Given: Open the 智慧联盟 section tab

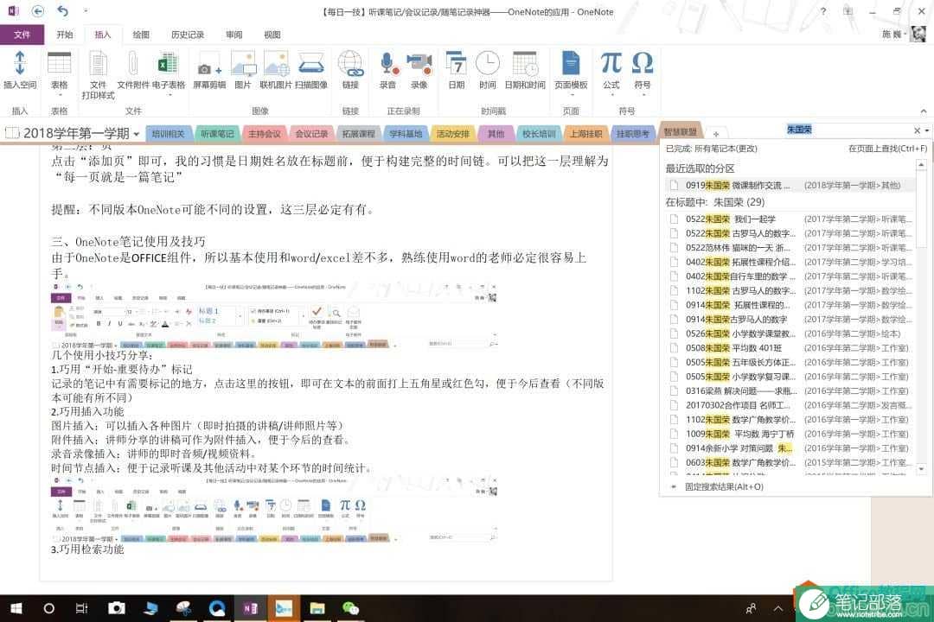Looking at the screenshot, I should (681, 131).
